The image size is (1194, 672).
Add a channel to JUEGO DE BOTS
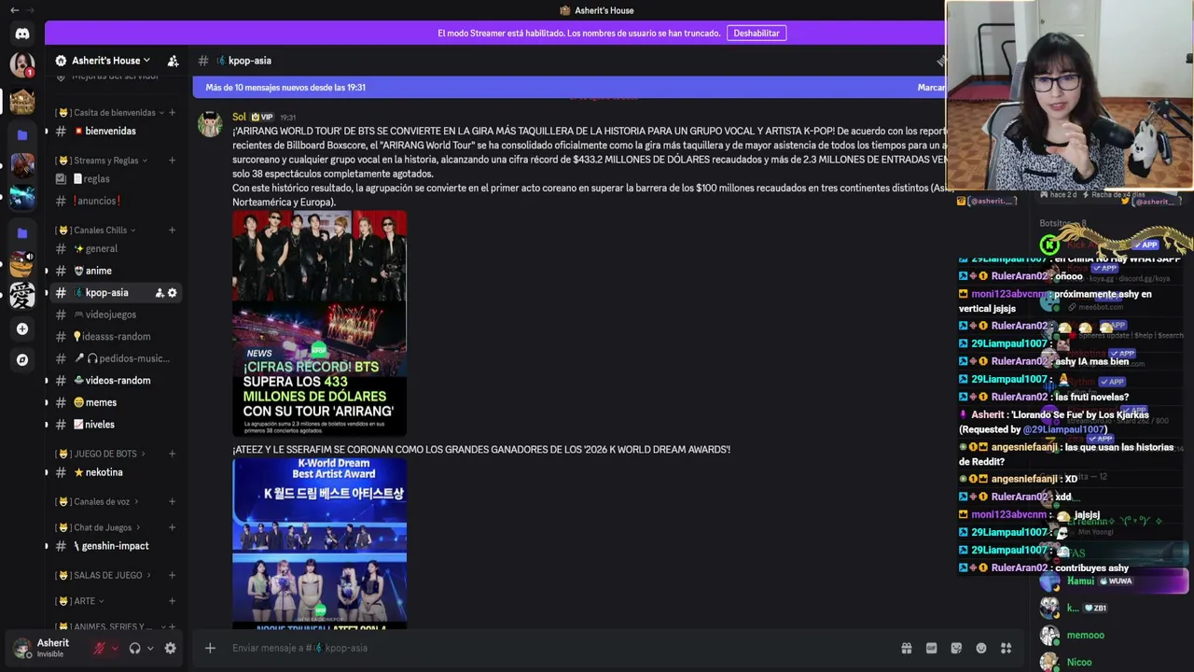(172, 454)
